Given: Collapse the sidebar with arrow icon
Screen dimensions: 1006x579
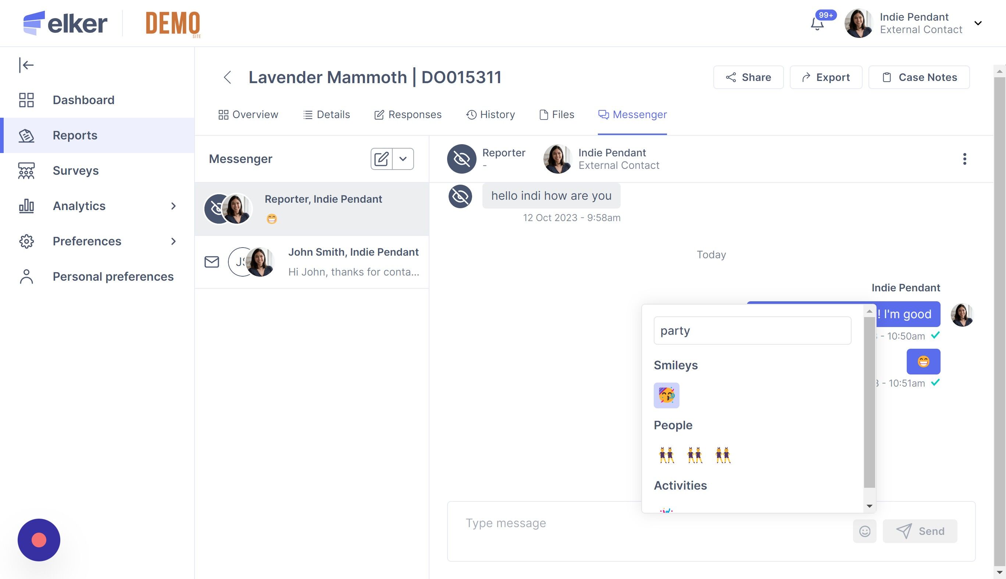Looking at the screenshot, I should click(x=26, y=65).
